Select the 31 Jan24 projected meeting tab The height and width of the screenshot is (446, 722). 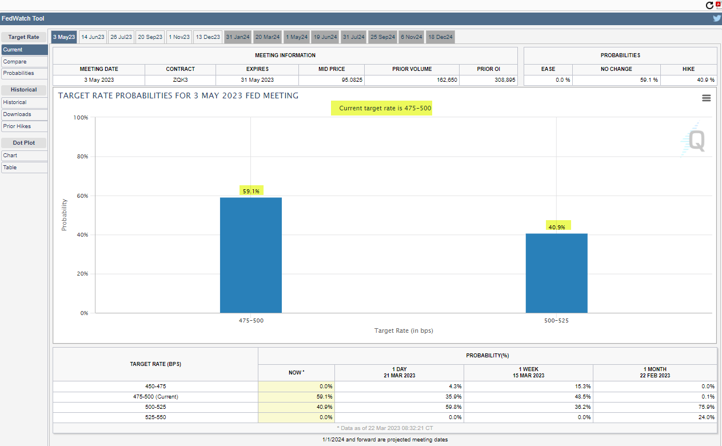238,37
